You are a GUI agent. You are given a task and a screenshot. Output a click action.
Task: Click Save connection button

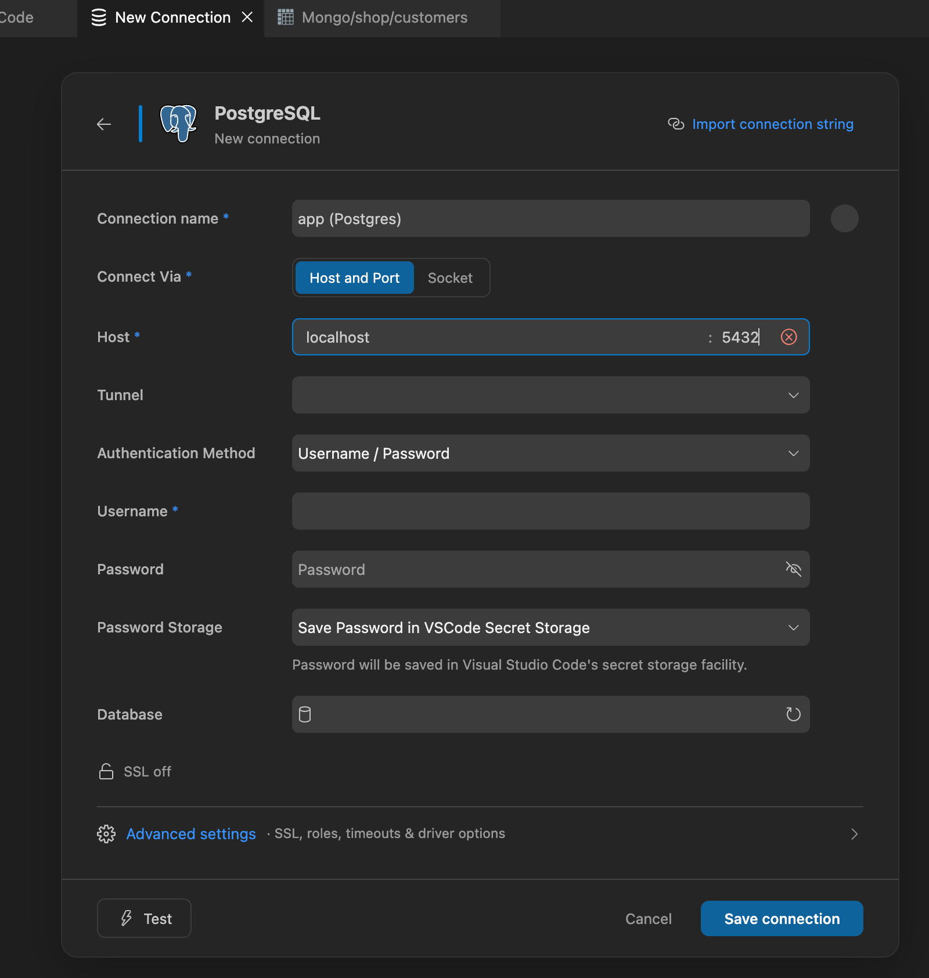(x=782, y=918)
